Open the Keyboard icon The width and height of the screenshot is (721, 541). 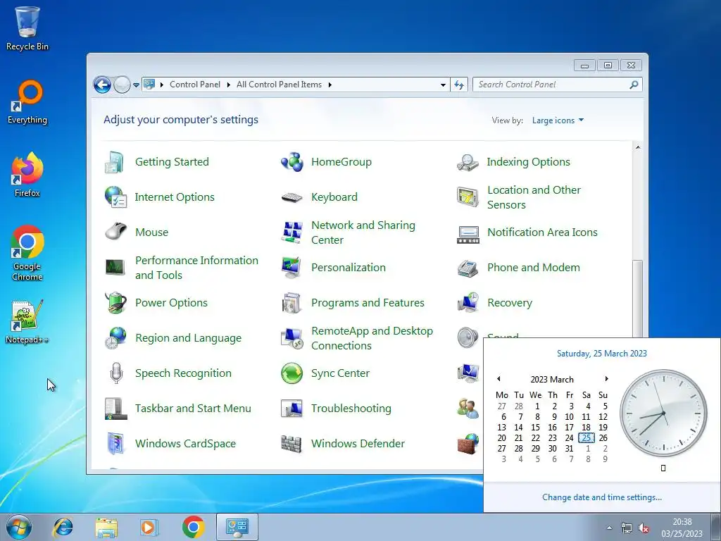click(292, 197)
